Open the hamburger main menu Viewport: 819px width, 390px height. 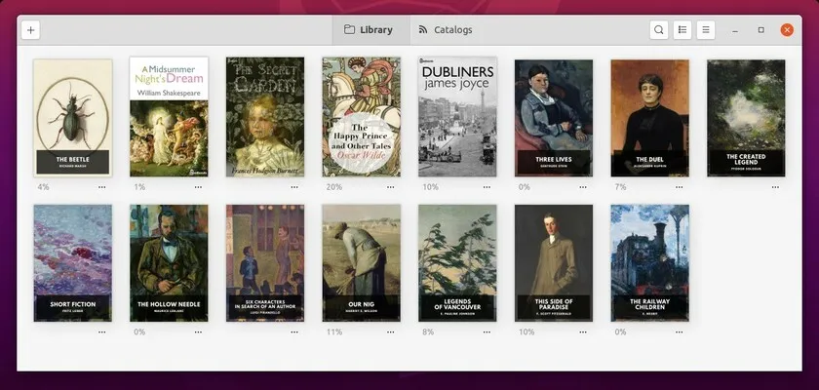[706, 30]
